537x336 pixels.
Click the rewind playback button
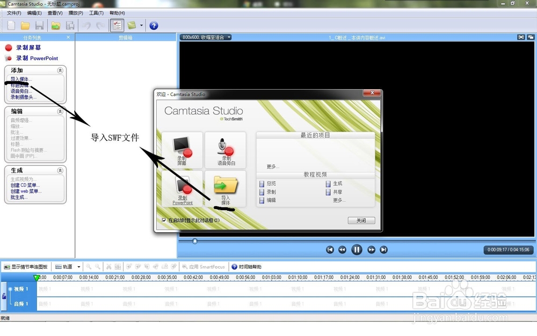342,249
